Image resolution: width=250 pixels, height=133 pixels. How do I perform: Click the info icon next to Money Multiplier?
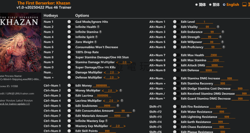click(x=121, y=90)
